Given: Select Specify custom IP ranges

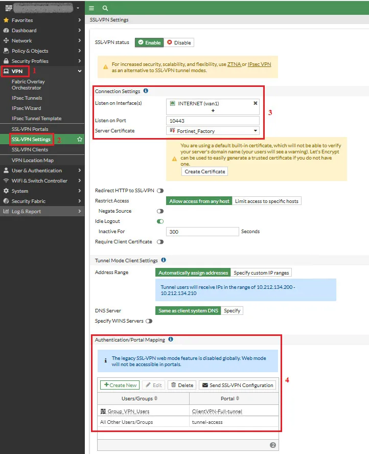Looking at the screenshot, I should pos(261,273).
